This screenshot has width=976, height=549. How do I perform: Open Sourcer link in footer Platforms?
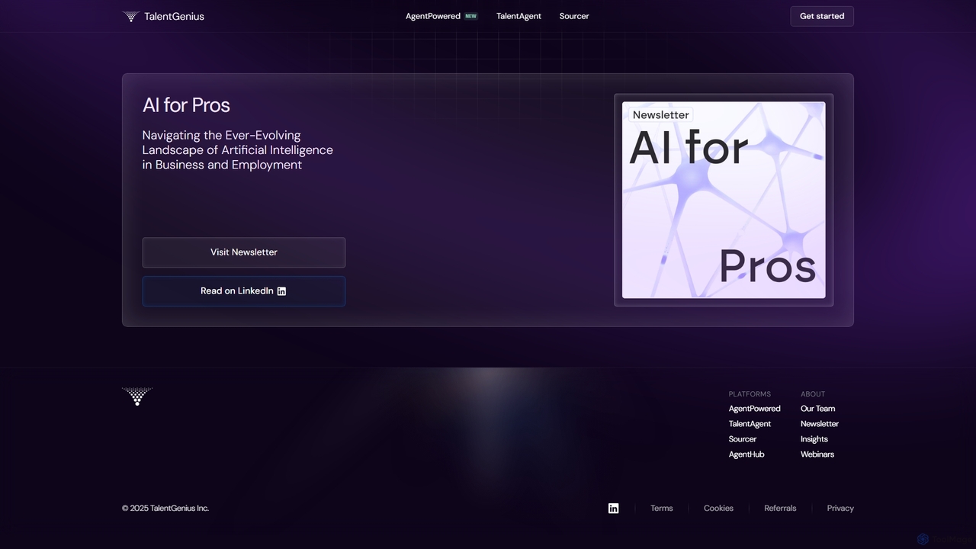pos(743,439)
